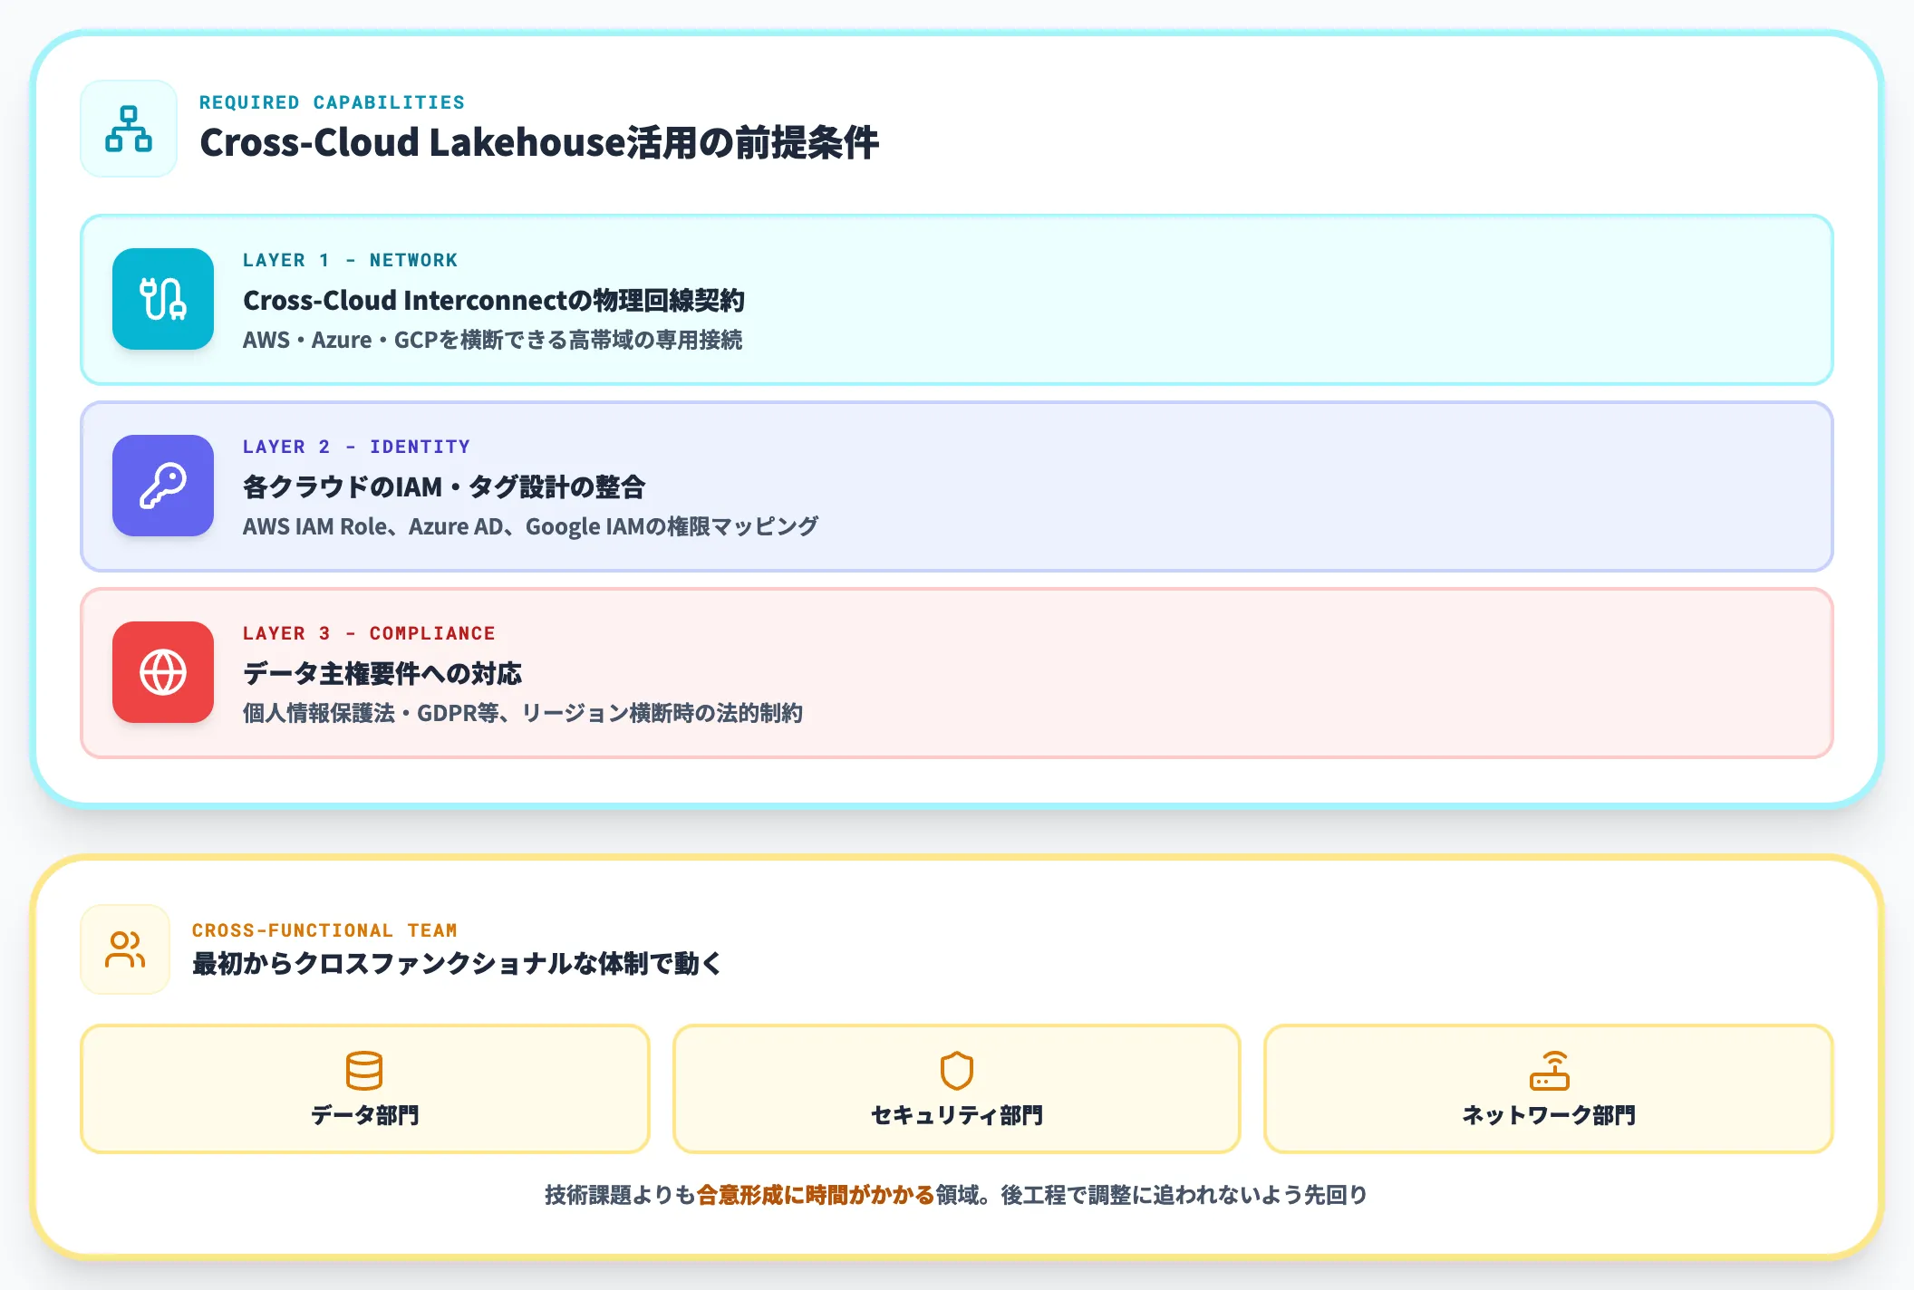Click the purple key icon
Viewport: 1914px width, 1290px height.
point(163,486)
